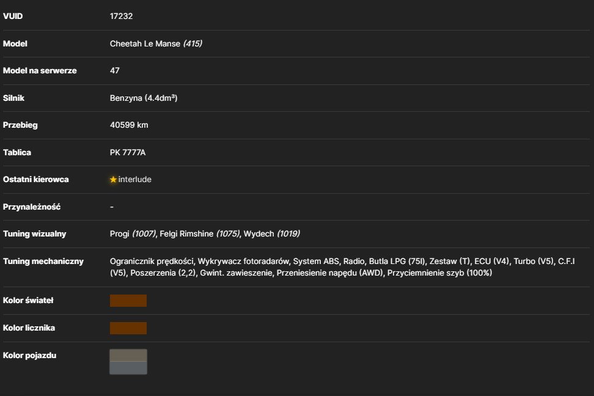Click the Turbo (V5) entry
This screenshot has height=396, width=594.
point(533,262)
